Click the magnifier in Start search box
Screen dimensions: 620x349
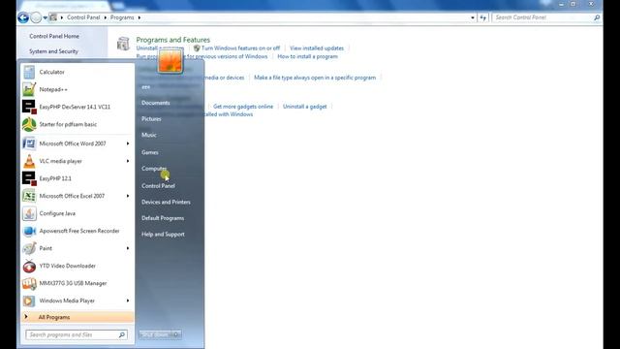point(122,334)
